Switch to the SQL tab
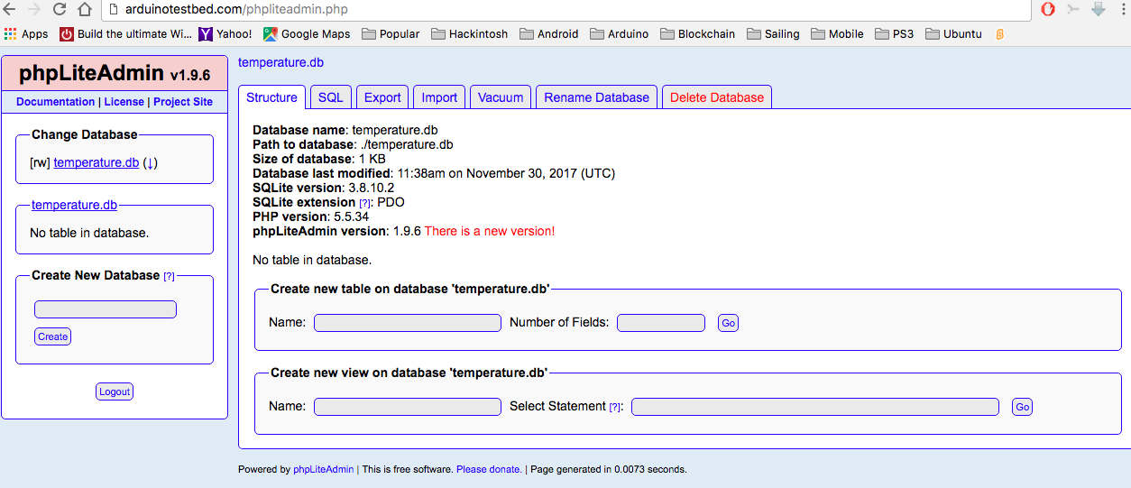This screenshot has width=1131, height=488. 331,97
